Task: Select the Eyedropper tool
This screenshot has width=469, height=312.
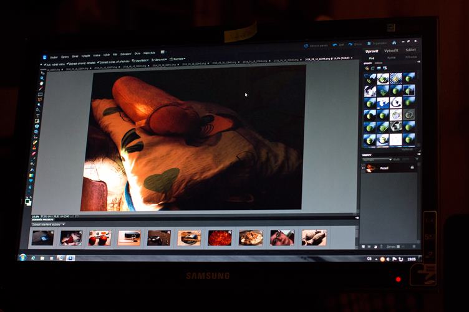Action: (41, 88)
